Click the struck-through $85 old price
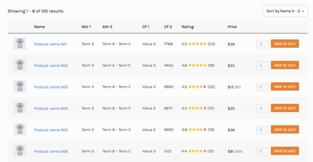313x162 pixels. tap(239, 151)
